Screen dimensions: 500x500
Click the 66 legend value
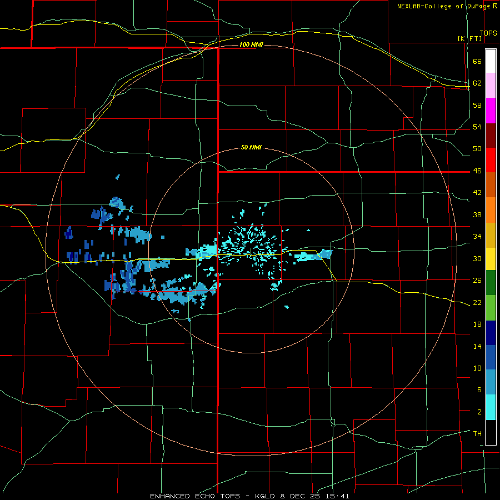coord(477,62)
